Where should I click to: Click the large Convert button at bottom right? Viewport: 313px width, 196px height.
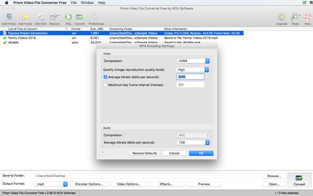tap(299, 180)
